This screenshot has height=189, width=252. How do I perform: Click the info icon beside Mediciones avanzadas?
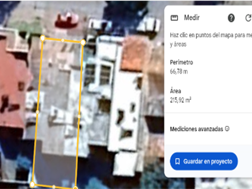click(227, 129)
